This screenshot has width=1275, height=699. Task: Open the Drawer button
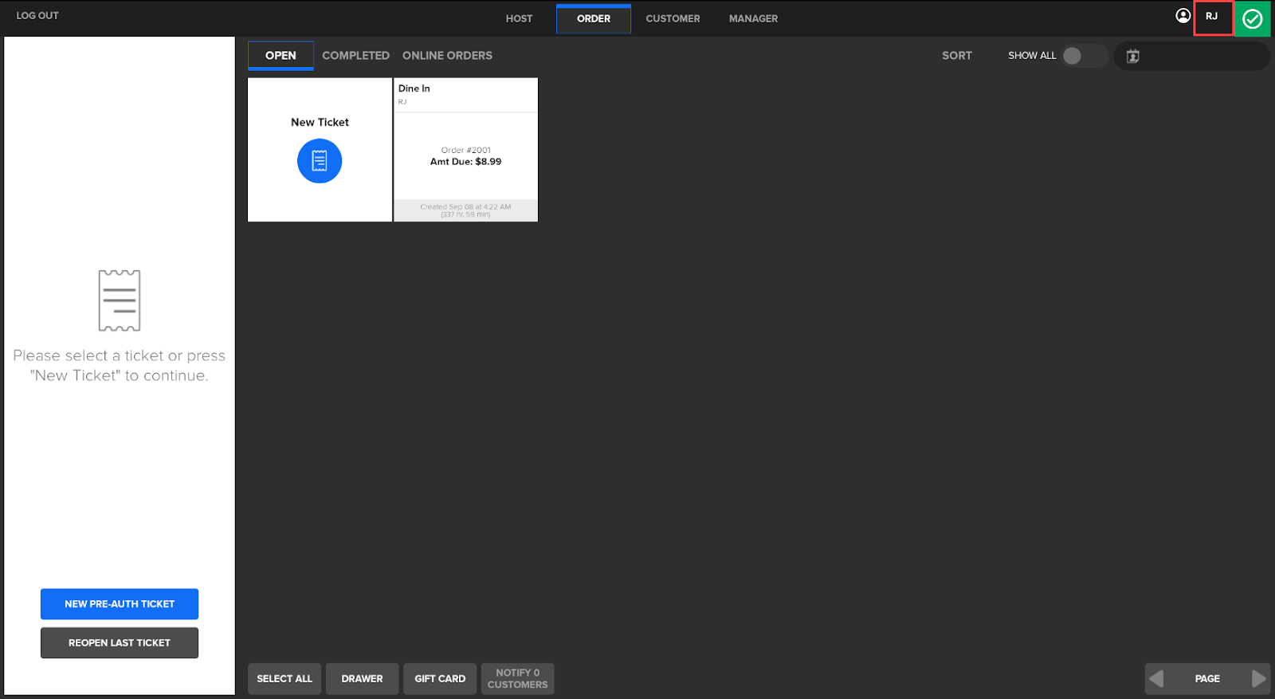[362, 679]
